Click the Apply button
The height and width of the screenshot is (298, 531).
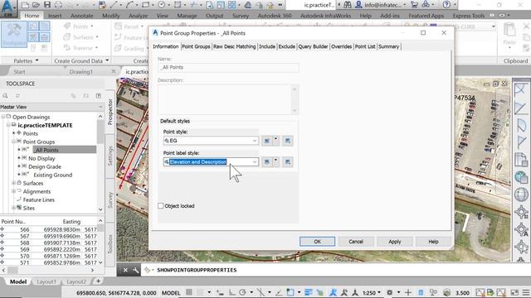click(x=395, y=242)
